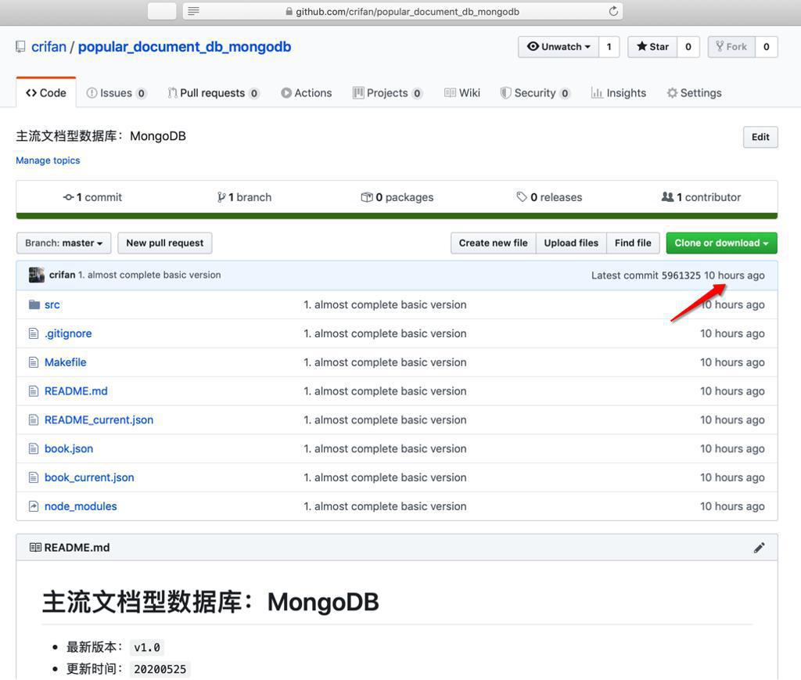The image size is (801, 680).
Task: Open the Branch: master dropdown
Action: (63, 243)
